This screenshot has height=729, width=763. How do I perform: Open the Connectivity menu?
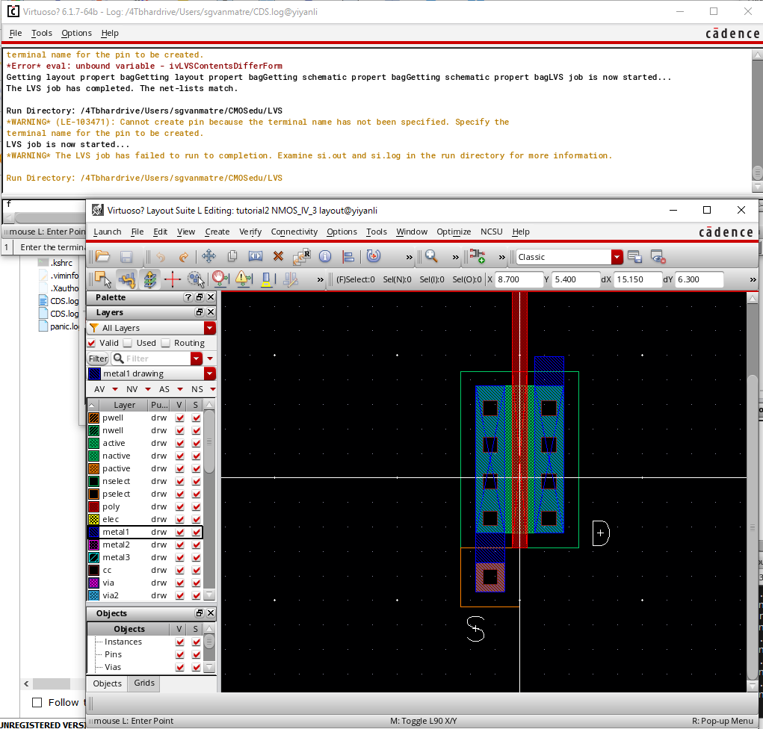tap(294, 232)
